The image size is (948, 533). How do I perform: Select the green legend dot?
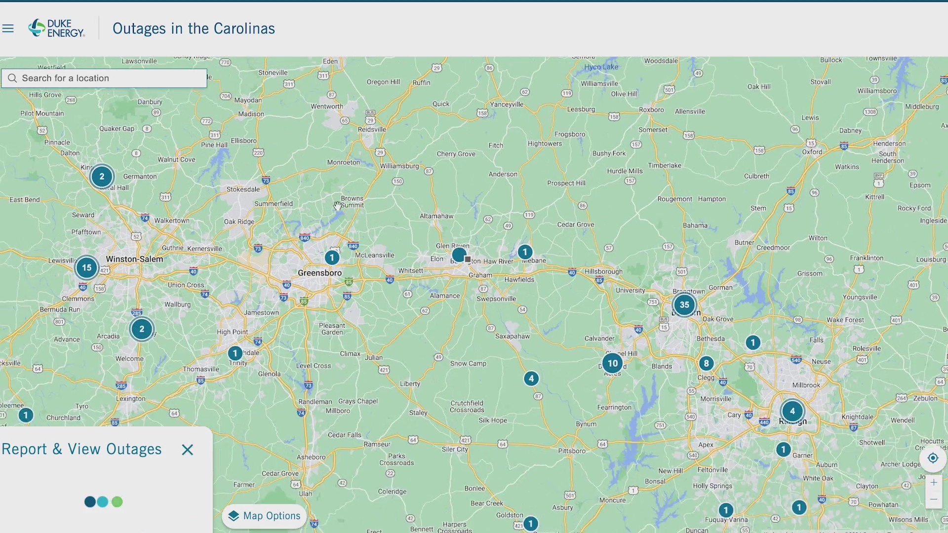tap(117, 501)
